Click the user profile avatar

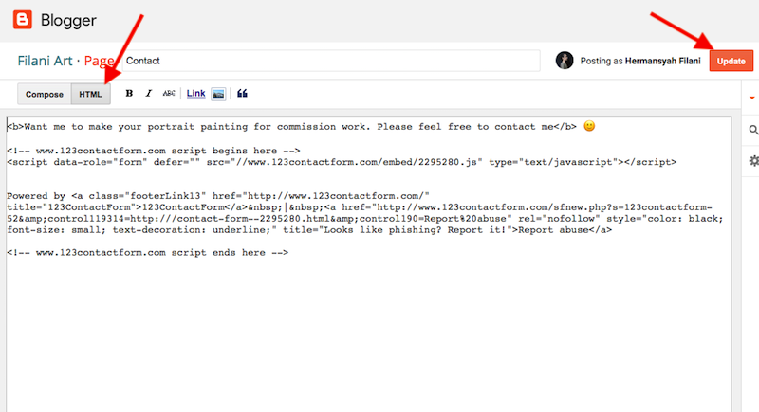click(565, 61)
